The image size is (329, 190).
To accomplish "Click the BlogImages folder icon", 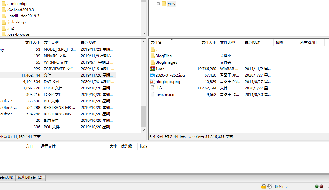I will coord(152,62).
